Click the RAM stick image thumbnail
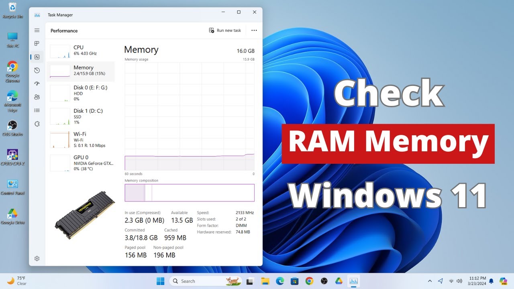Viewport: 514px width, 289px height. (x=85, y=216)
